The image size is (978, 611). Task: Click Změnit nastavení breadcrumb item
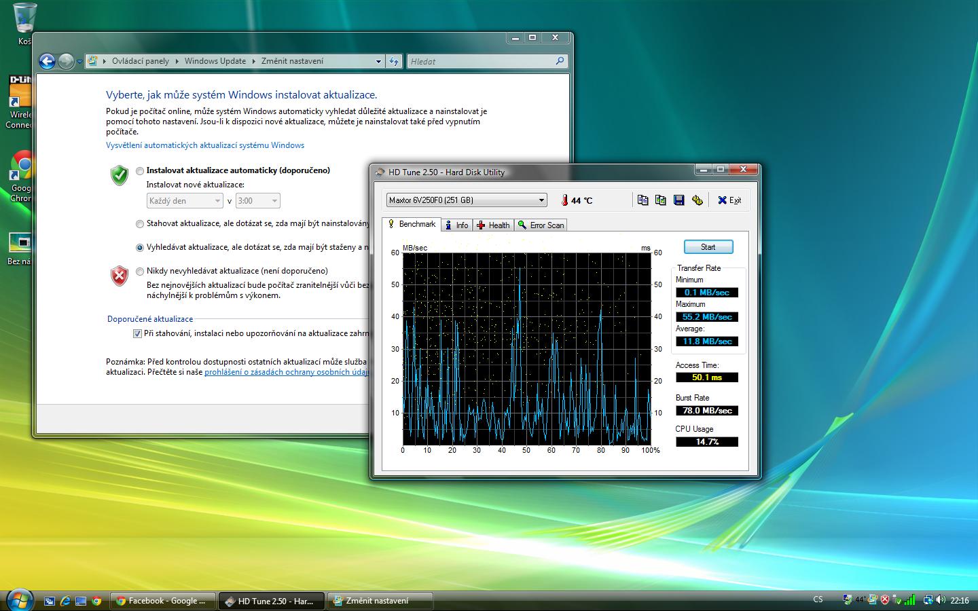tap(292, 61)
